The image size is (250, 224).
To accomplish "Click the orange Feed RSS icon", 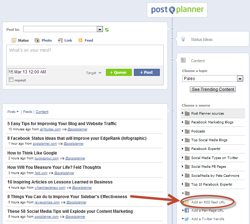I will (80, 40).
